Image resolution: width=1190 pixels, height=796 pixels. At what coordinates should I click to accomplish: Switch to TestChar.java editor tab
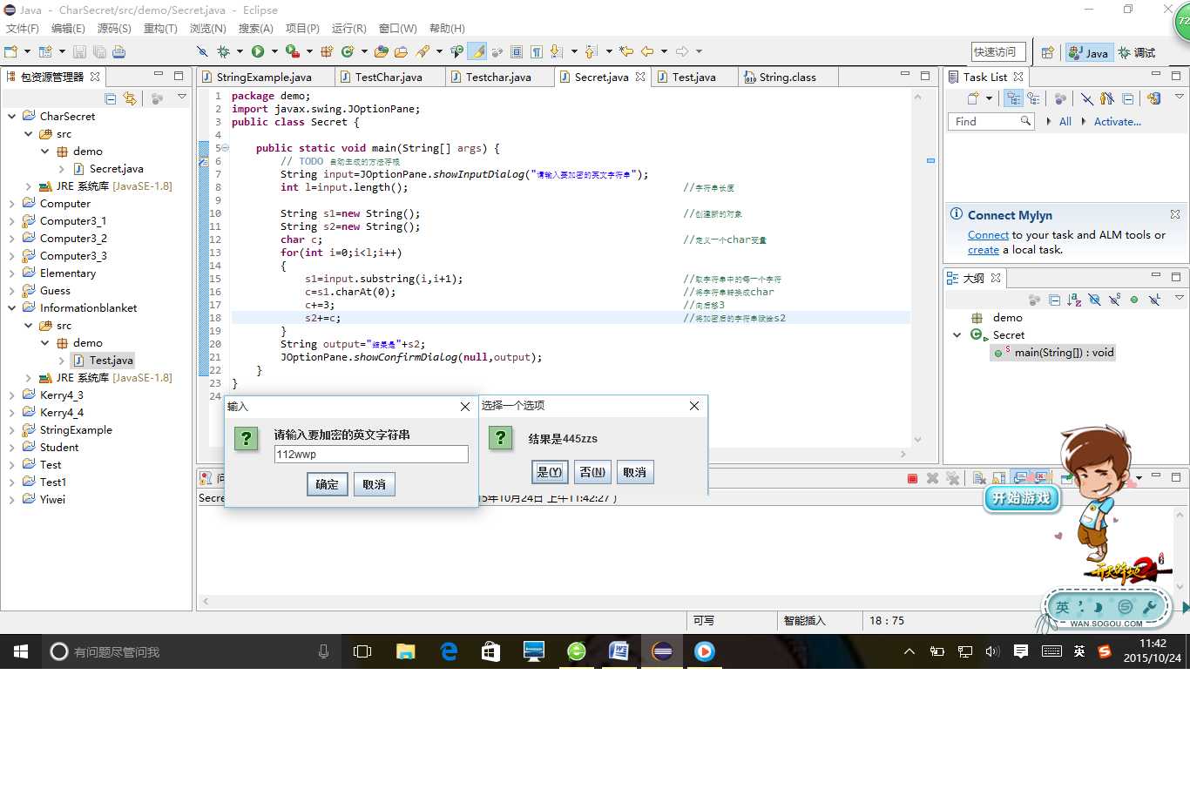click(x=389, y=78)
